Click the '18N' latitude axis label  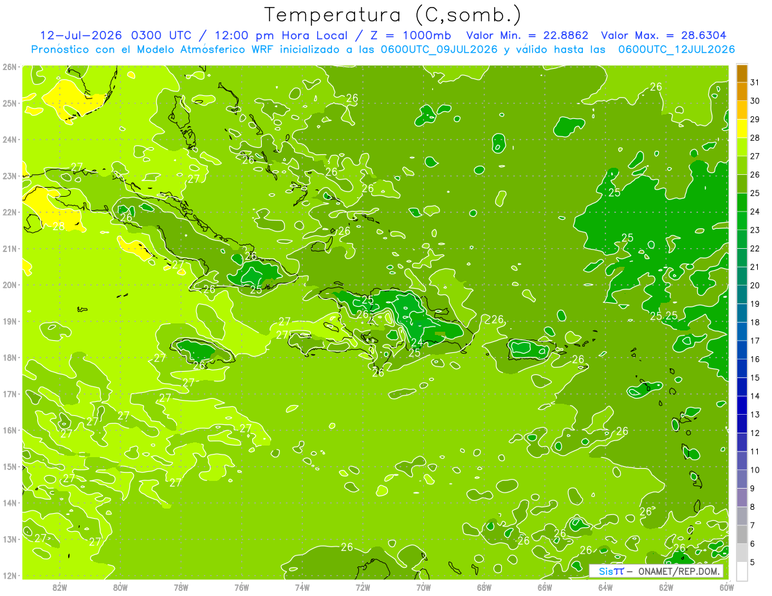point(10,357)
